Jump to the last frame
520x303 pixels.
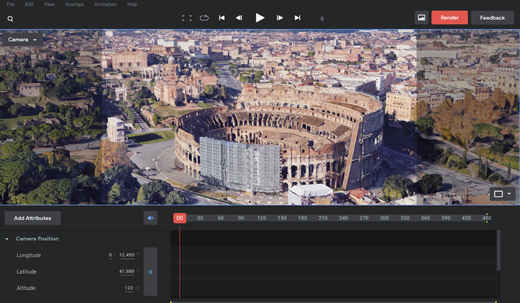[x=298, y=18]
